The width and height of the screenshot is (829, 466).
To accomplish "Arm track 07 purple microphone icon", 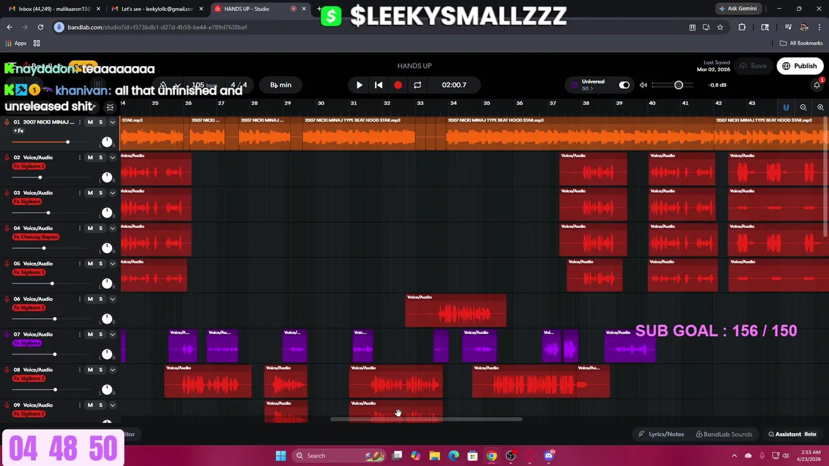I will click(7, 334).
